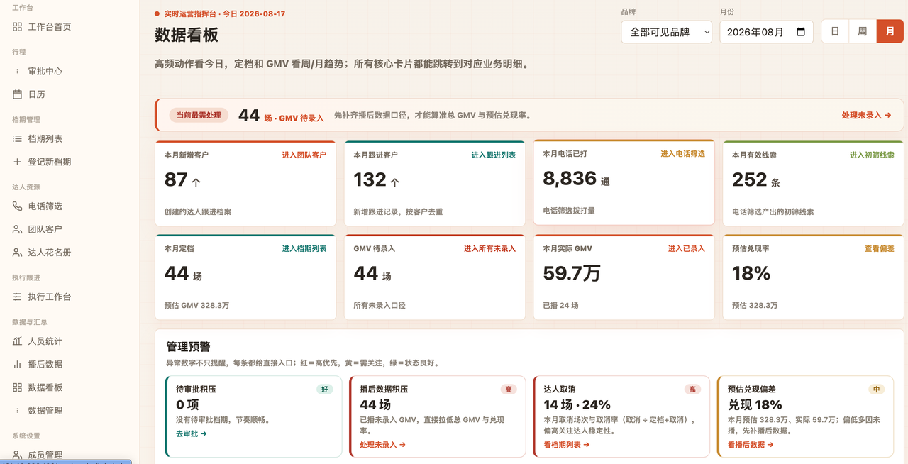
Task: Click the 工作台首页 grid icon
Action: point(17,27)
